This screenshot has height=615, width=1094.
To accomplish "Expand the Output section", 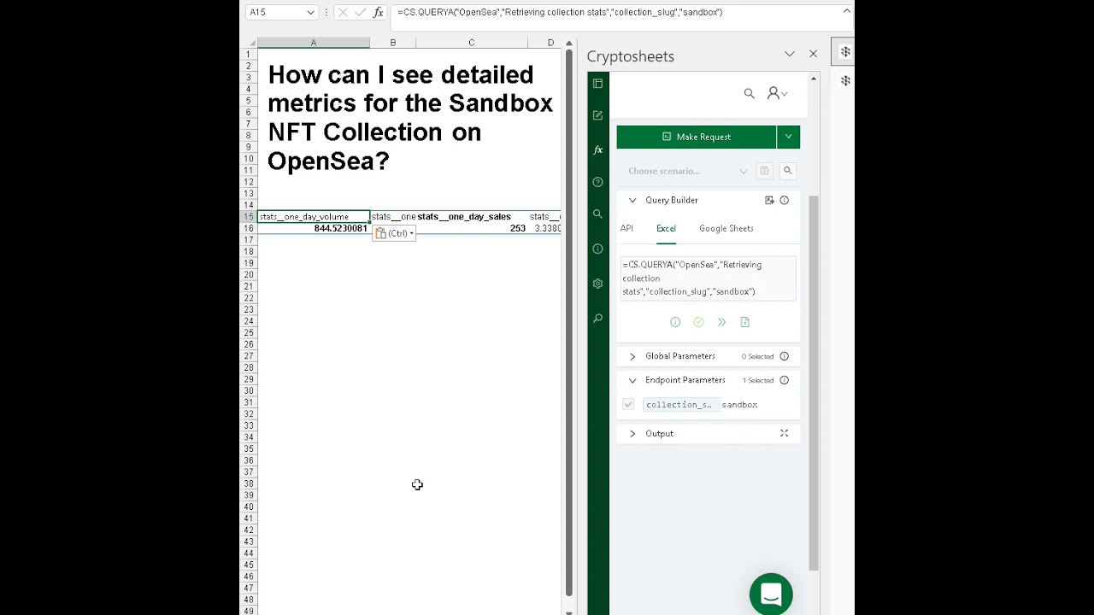I will 632,433.
